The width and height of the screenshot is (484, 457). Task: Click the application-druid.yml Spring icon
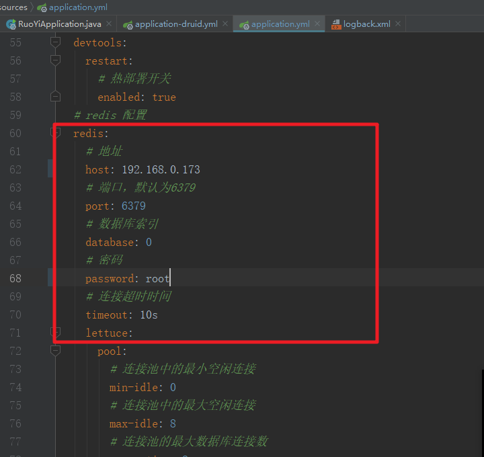click(128, 25)
